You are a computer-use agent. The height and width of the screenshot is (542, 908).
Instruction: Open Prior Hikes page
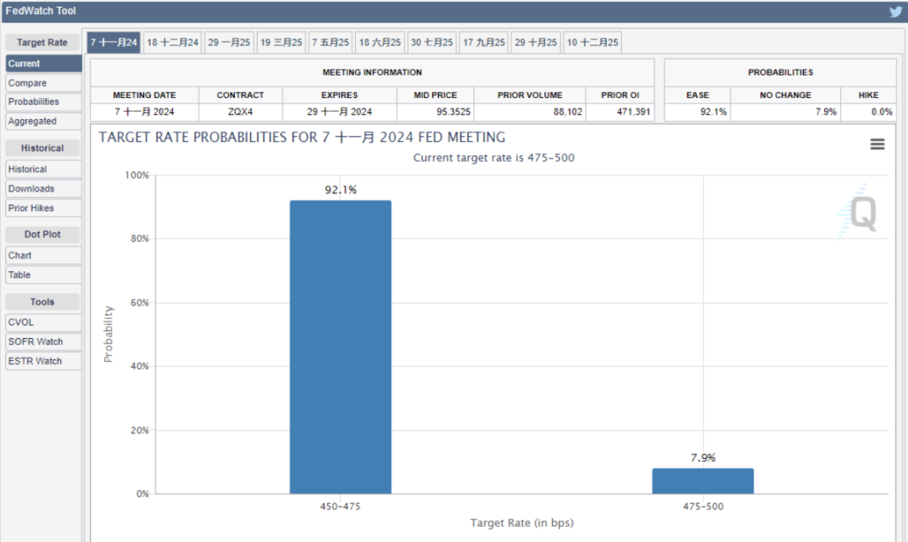click(x=44, y=208)
